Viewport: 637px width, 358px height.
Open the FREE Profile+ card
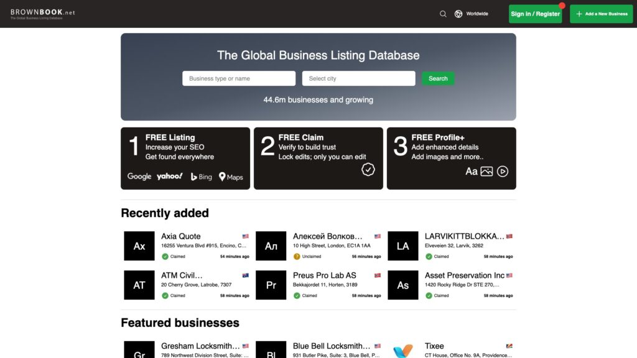(452, 158)
